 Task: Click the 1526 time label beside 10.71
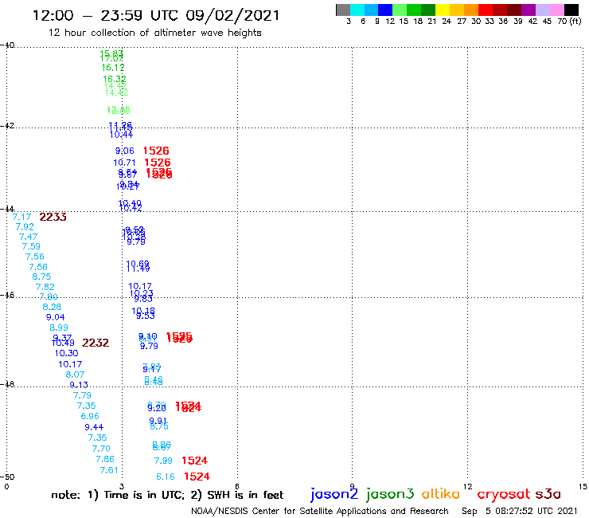point(158,163)
